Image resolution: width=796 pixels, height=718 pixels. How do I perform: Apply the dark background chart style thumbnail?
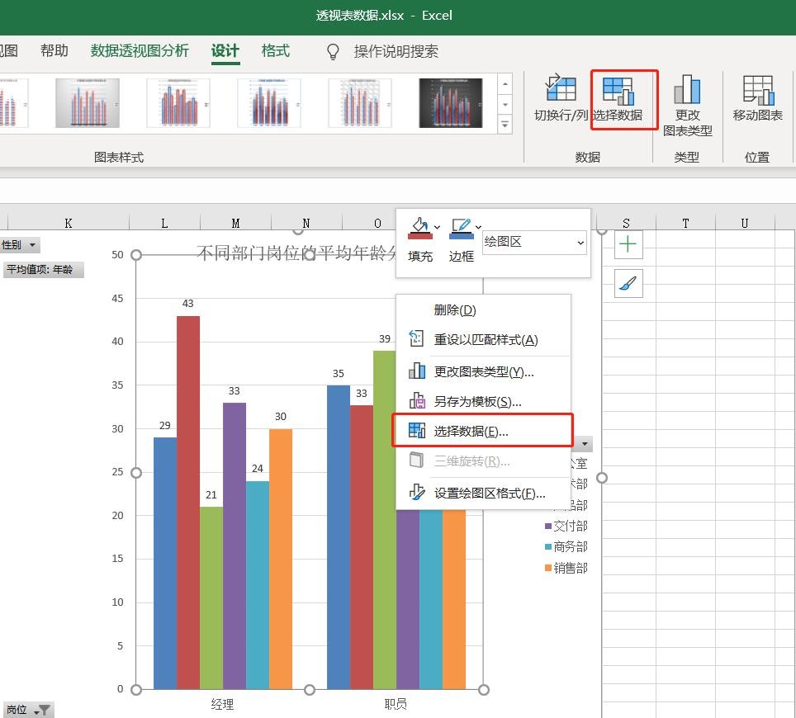pos(450,103)
